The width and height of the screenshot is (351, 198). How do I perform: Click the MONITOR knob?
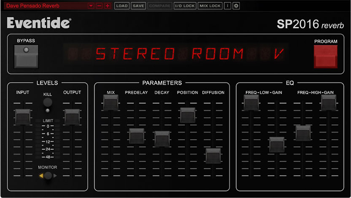(48, 176)
